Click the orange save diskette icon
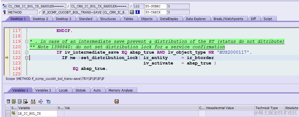The width and height of the screenshot is (299, 117). [x=117, y=101]
